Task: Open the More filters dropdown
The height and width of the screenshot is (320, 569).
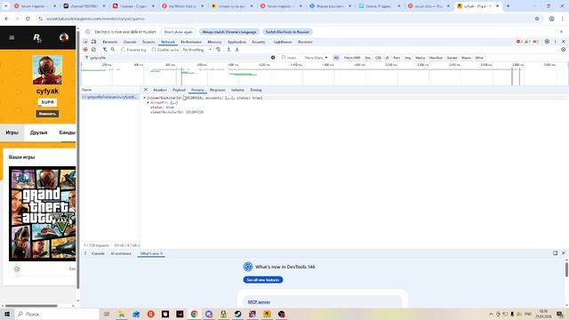Action: [x=316, y=58]
